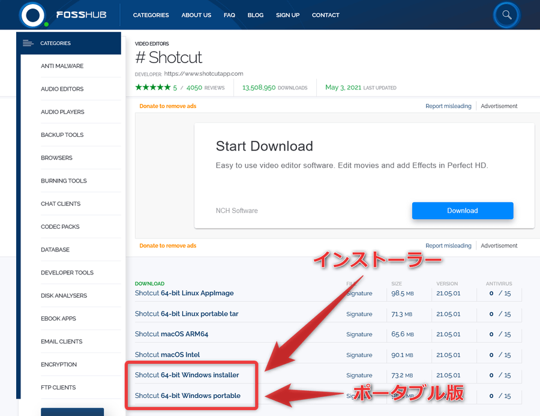The width and height of the screenshot is (540, 416).
Task: Click the hamburger icon beside Categories
Action: point(28,43)
